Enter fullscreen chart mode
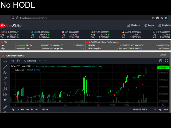Viewport: 171px width, 128px height. click(166, 61)
